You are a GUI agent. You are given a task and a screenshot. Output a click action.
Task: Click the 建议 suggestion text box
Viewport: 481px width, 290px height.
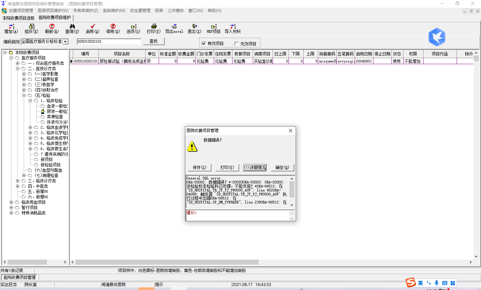point(237,215)
